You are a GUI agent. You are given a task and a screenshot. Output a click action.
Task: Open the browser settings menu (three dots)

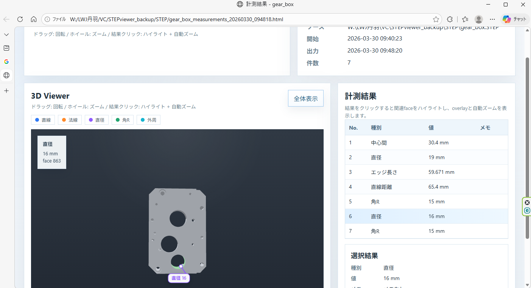pyautogui.click(x=492, y=19)
